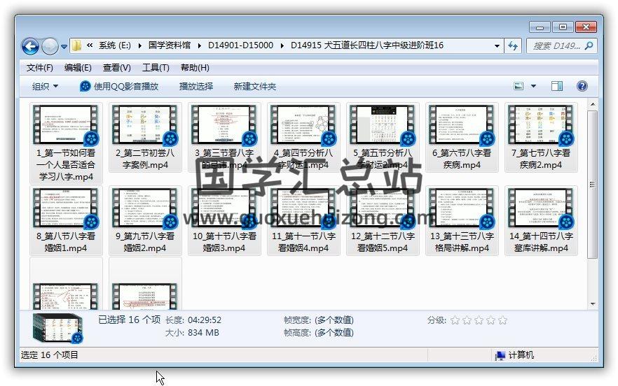Set rating to one star
Image resolution: width=618 pixels, height=386 pixels.
(455, 320)
